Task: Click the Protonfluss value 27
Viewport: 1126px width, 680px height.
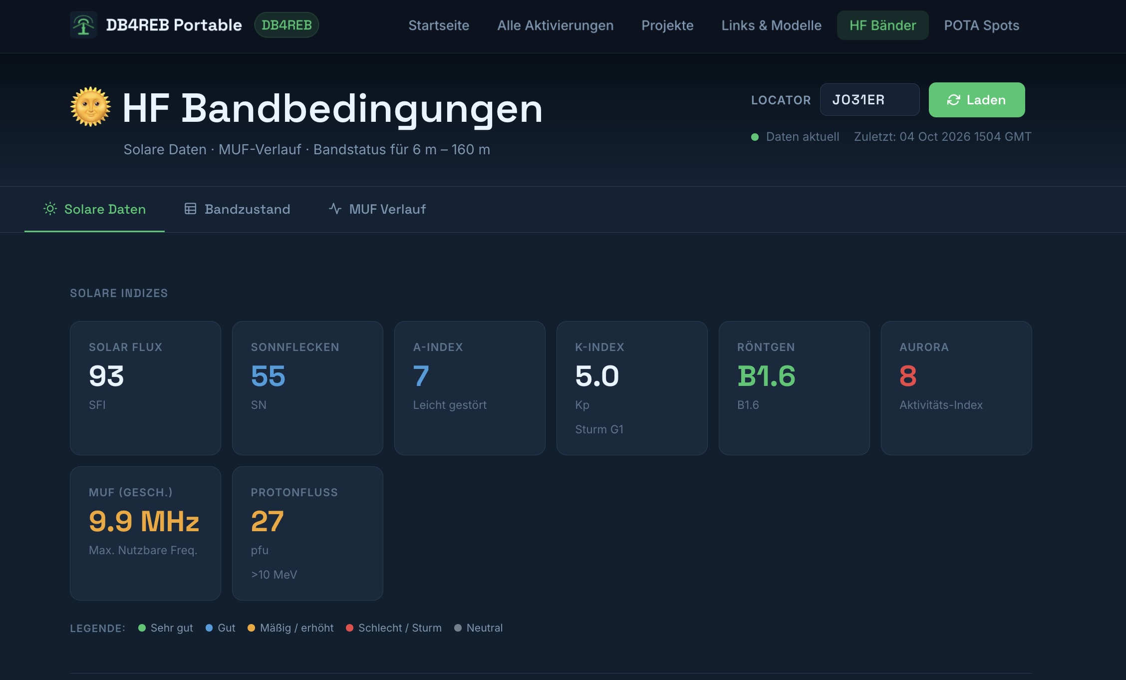Action: point(267,521)
